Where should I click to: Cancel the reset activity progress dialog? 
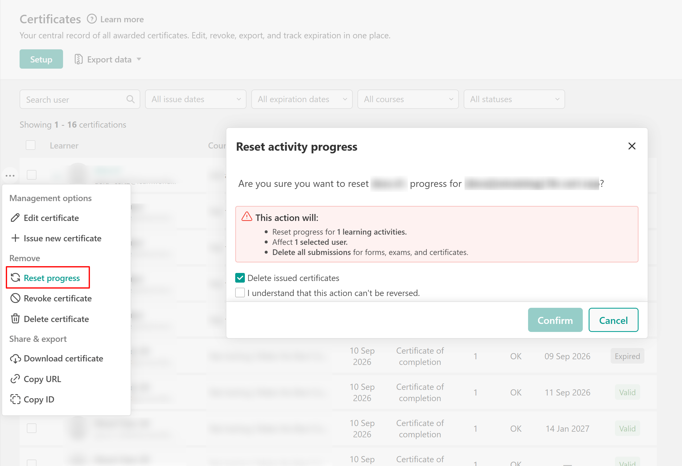pyautogui.click(x=613, y=320)
